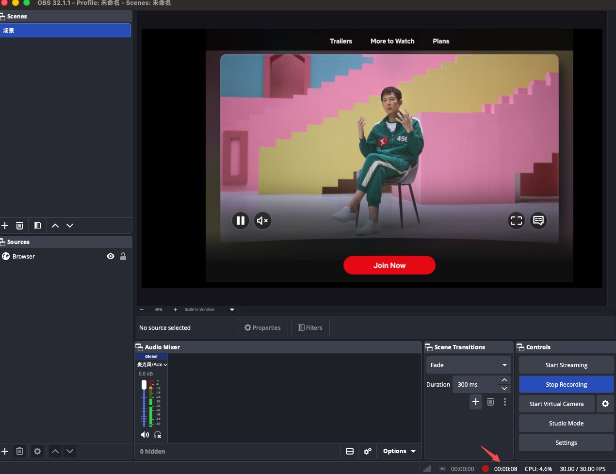Decrease transition duration with down arrow
The image size is (616, 474).
click(504, 389)
